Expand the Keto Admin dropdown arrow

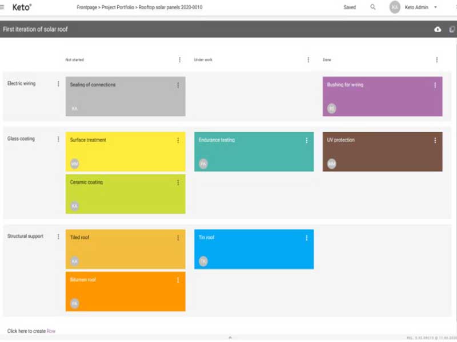436,7
